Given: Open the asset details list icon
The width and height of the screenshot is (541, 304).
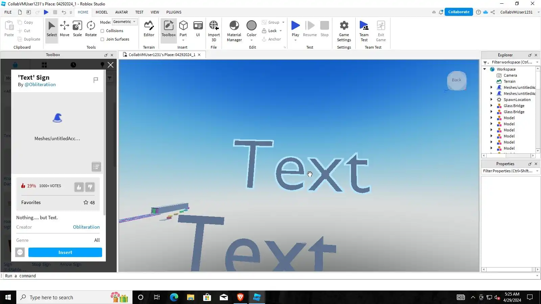Looking at the screenshot, I should 96,167.
